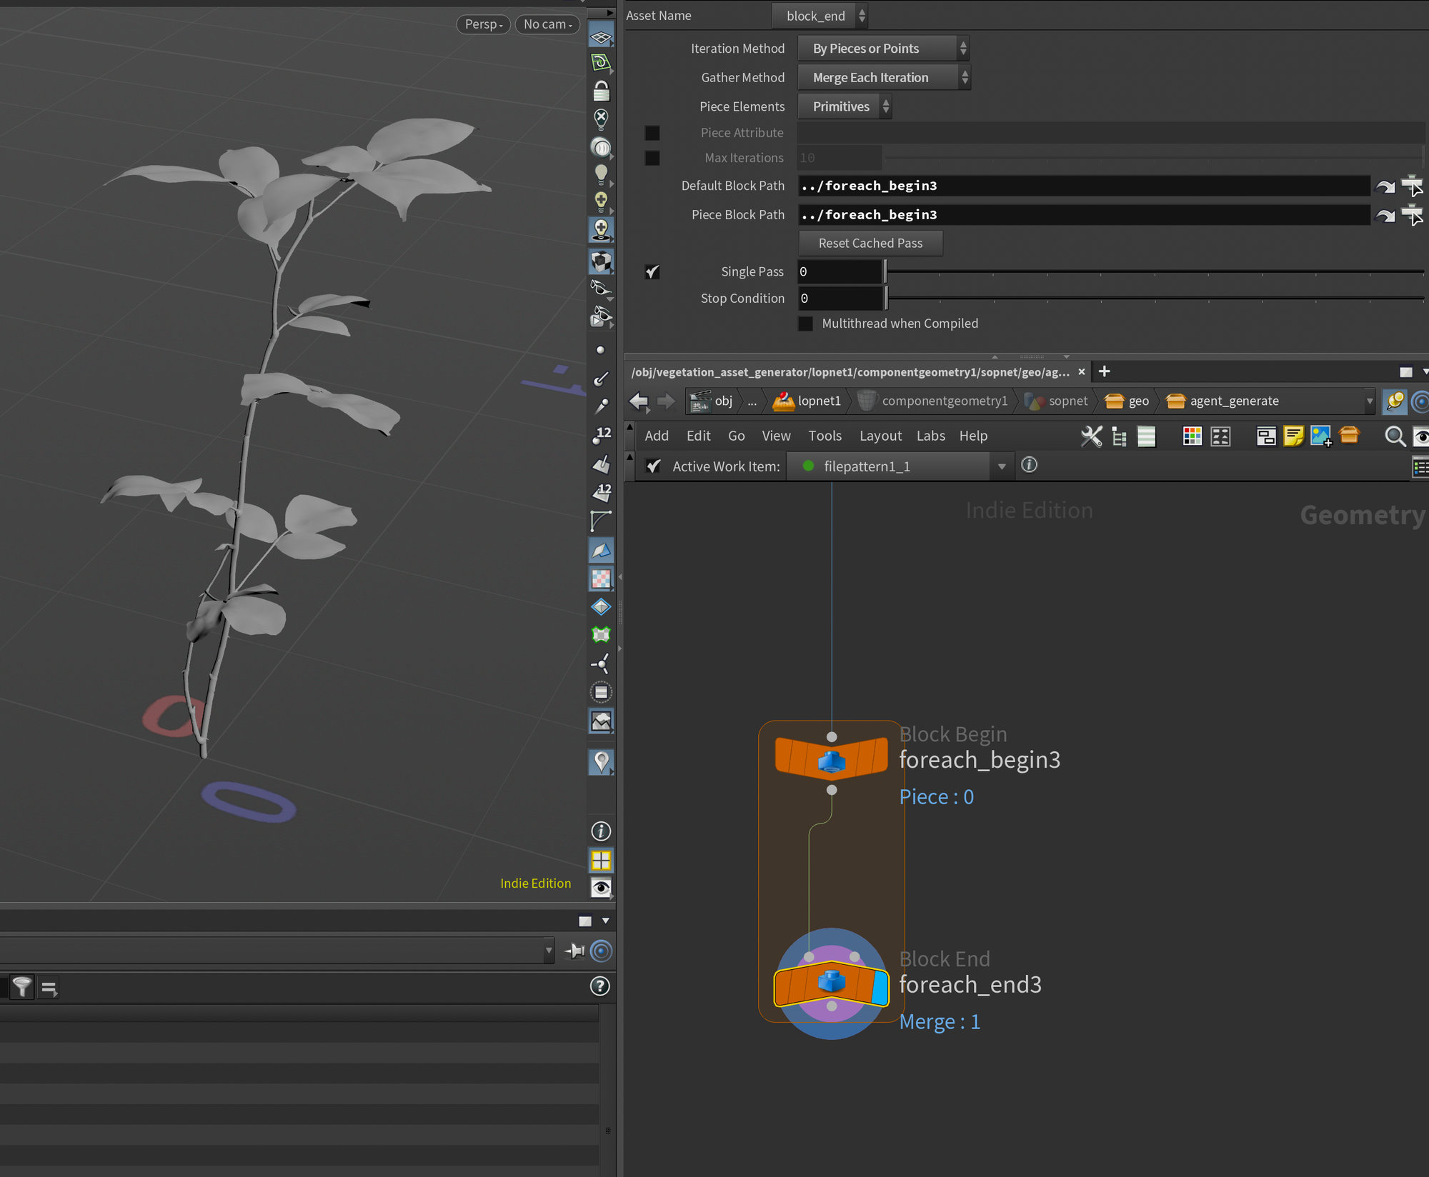Image resolution: width=1429 pixels, height=1177 pixels.
Task: Click the add background image icon
Action: tap(1321, 436)
